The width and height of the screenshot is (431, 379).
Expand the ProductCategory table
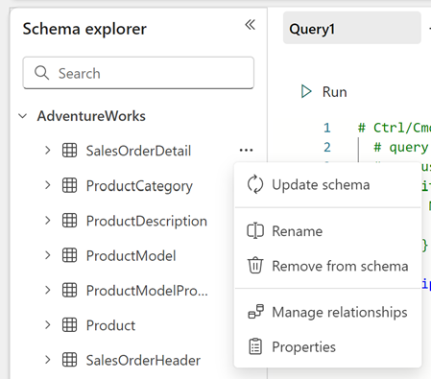[x=48, y=185]
